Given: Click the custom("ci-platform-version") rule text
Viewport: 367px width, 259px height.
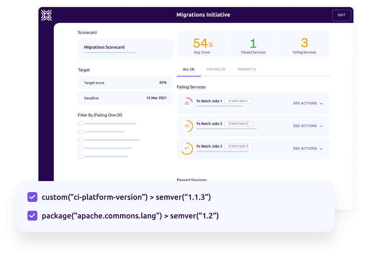Looking at the screenshot, I should point(126,197).
